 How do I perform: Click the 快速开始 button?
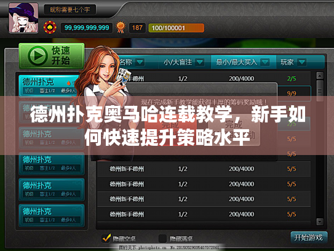point(52,56)
